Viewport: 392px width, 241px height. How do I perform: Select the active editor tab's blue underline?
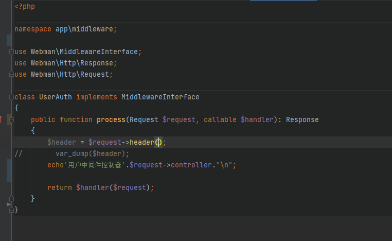tap(283, 0)
